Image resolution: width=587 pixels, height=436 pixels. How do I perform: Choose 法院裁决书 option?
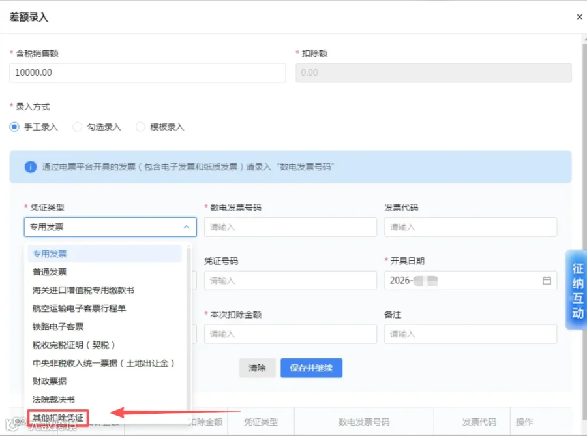click(x=105, y=399)
